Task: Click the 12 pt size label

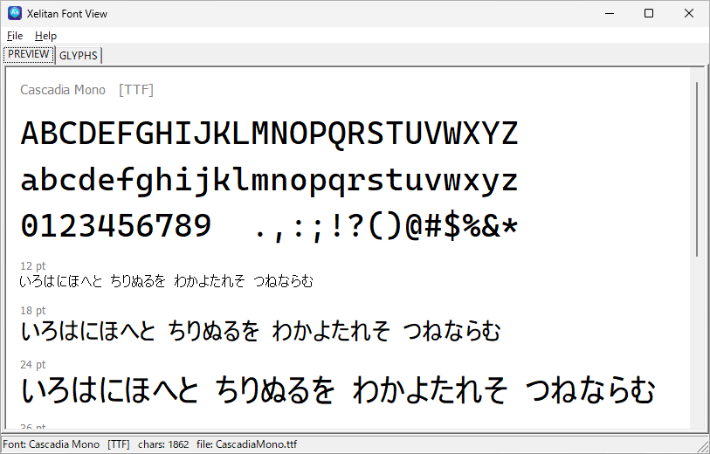Action: (33, 265)
